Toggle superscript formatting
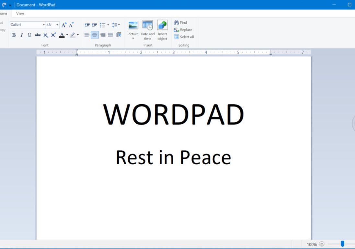 (x=53, y=35)
